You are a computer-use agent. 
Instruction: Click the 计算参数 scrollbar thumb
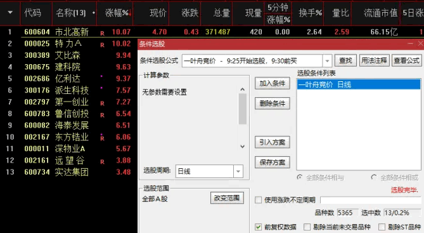click(x=243, y=109)
